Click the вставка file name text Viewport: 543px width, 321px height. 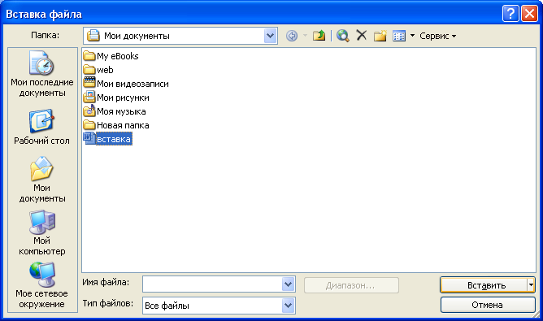coord(114,139)
